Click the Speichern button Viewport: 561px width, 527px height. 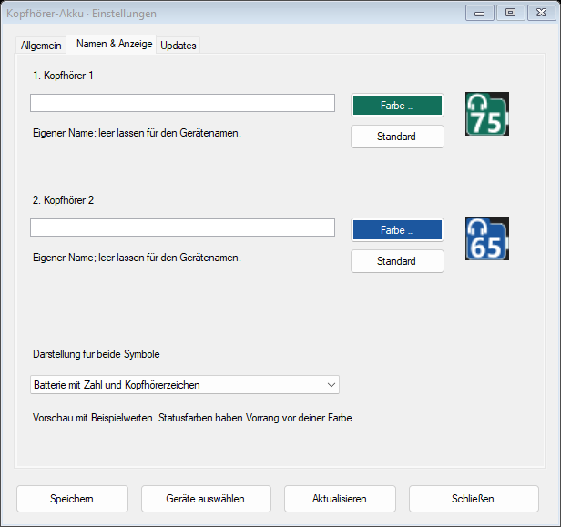pyautogui.click(x=72, y=499)
